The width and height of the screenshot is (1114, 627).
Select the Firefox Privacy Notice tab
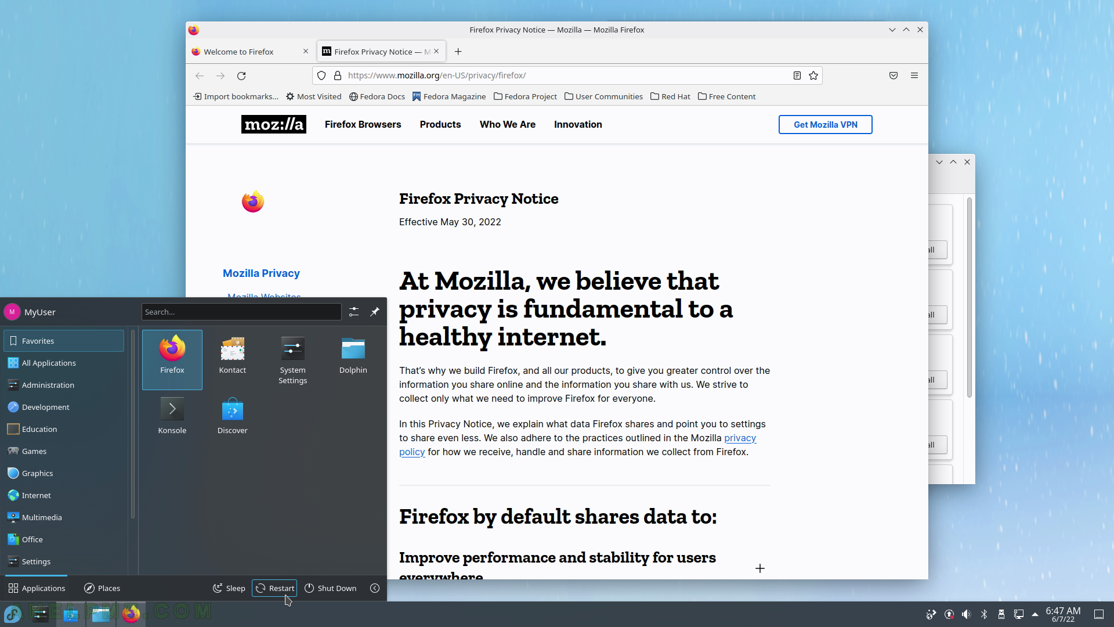click(377, 52)
